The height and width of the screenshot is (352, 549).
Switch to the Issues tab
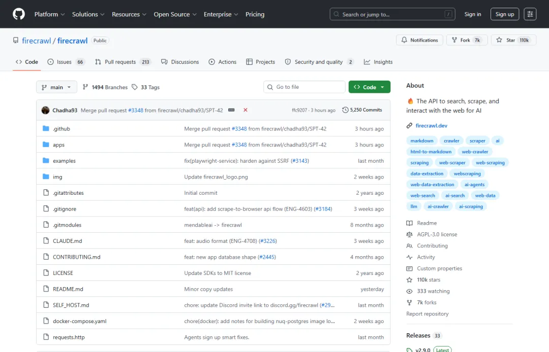point(66,62)
